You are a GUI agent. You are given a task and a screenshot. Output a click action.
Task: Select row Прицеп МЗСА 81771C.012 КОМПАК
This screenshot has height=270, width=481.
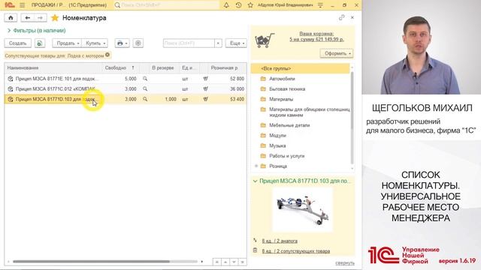pos(126,88)
